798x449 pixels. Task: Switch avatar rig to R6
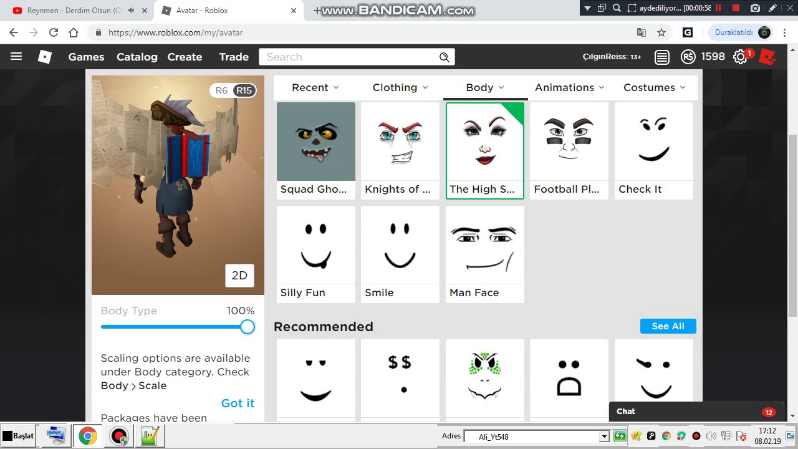(221, 90)
